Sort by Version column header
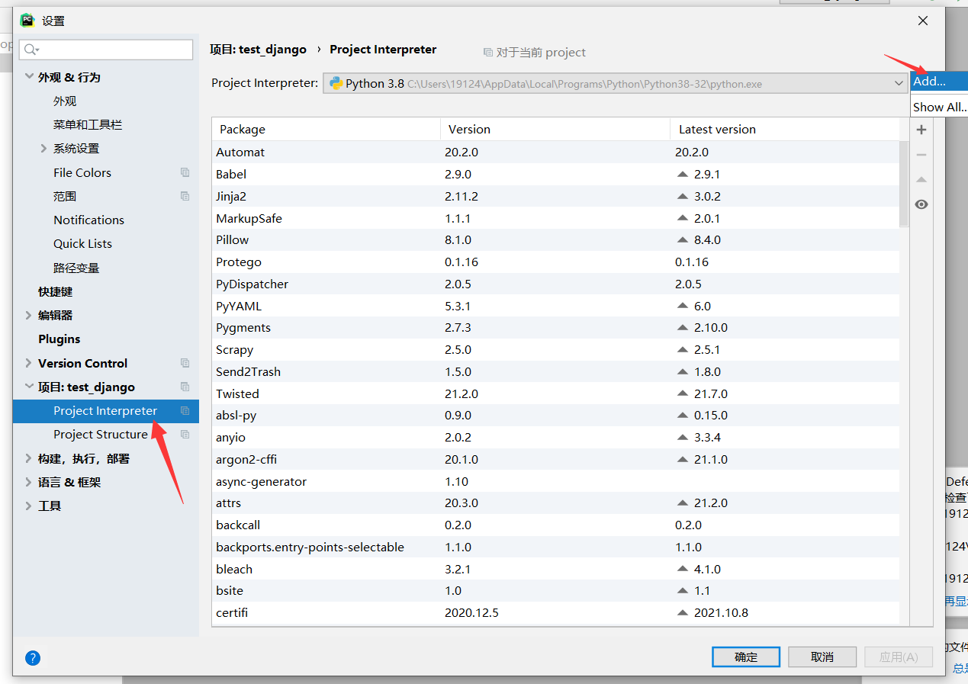Screen dimensions: 968x684 555,129
